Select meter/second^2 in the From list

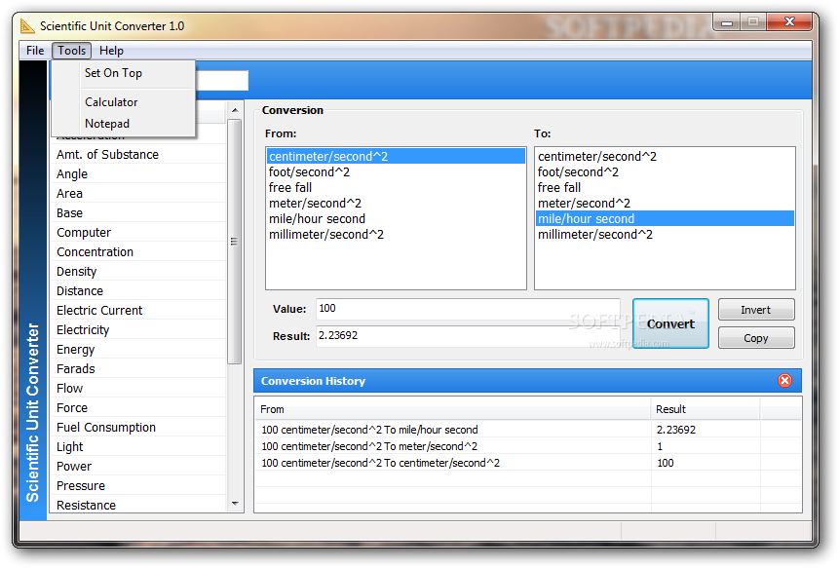[x=396, y=204]
